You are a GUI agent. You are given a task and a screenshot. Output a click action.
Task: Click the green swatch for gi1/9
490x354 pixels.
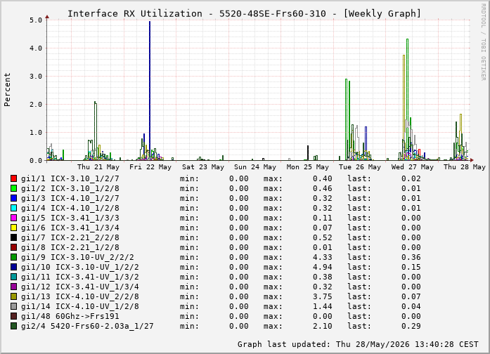click(13, 257)
